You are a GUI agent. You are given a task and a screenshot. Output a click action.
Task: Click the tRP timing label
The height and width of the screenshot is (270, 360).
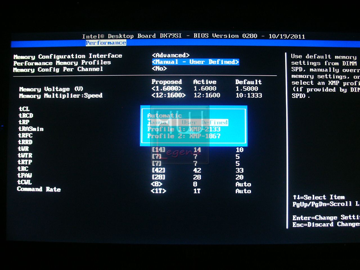24,122
